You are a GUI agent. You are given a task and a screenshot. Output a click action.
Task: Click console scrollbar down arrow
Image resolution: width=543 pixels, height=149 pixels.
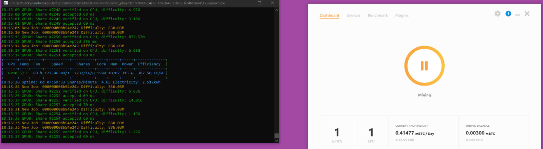coord(276,141)
